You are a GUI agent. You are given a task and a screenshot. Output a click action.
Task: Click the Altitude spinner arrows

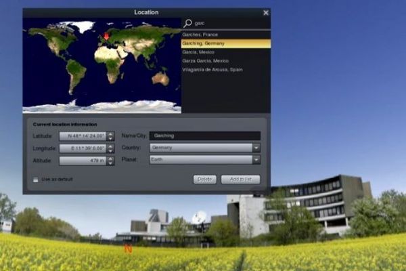(x=110, y=161)
